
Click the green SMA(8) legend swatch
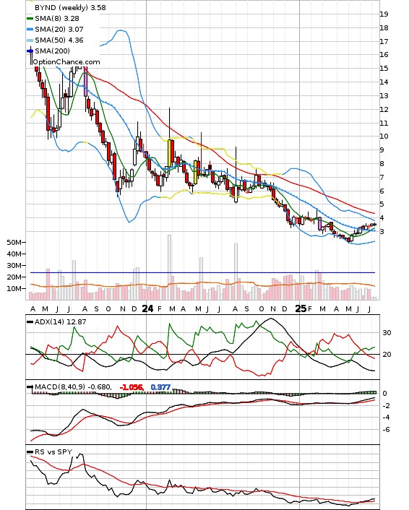pos(30,19)
